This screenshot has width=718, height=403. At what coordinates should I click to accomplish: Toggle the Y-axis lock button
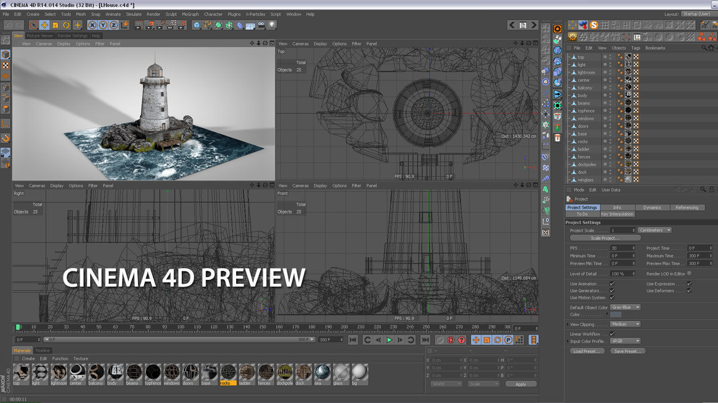[x=103, y=25]
